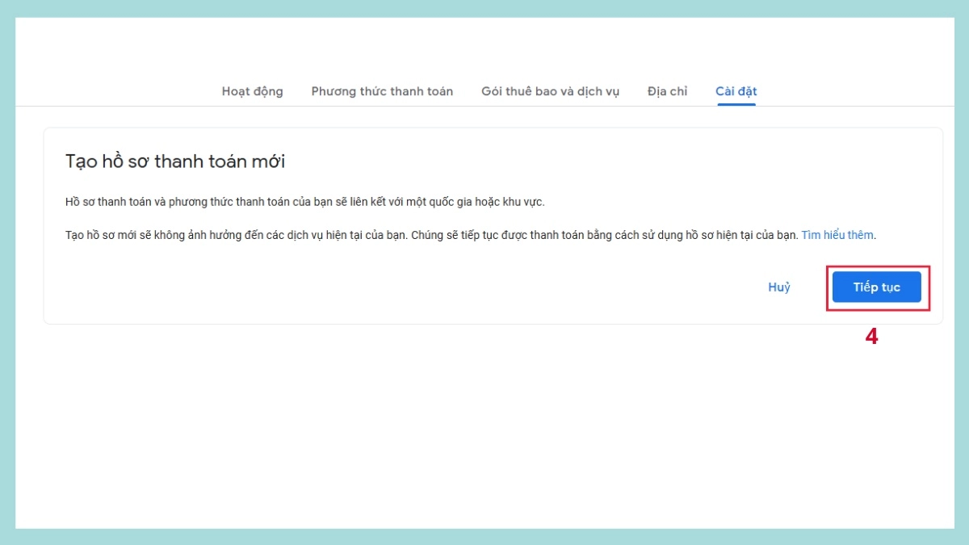Click the teal border frame of the image
The image size is (969, 545).
point(484,8)
